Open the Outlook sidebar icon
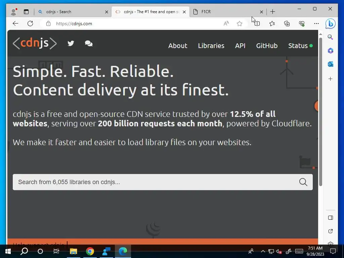The image size is (344, 258). tap(331, 64)
